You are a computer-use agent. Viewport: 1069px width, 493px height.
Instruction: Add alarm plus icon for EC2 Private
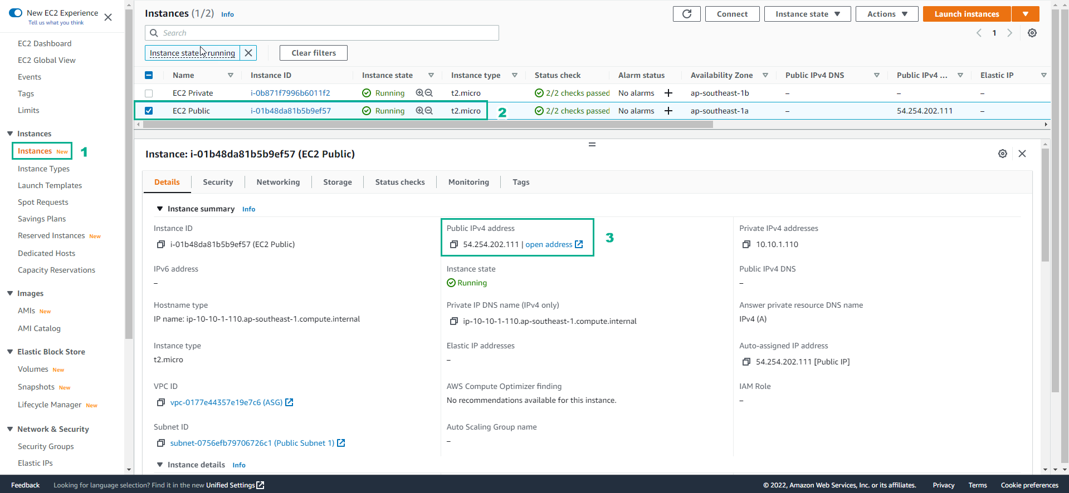[x=668, y=93]
